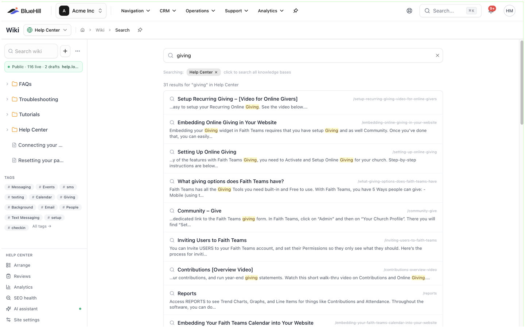Click the global Search field in top bar
Image resolution: width=525 pixels, height=328 pixels.
(450, 11)
